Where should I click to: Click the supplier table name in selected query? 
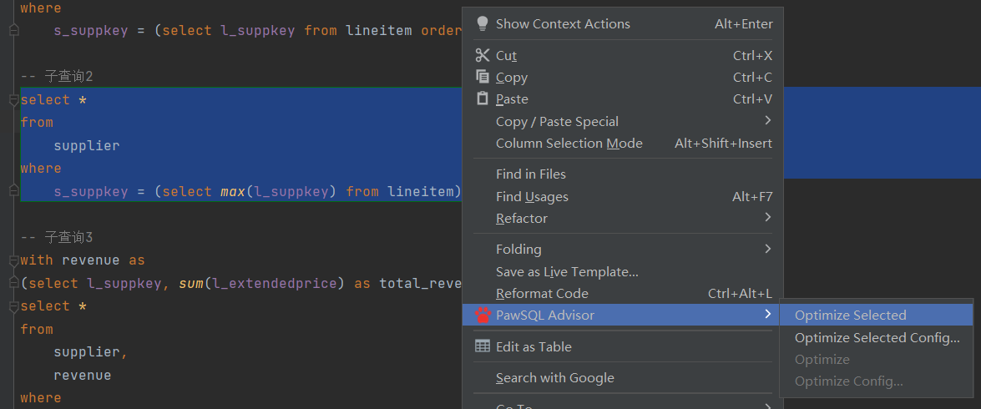click(87, 145)
